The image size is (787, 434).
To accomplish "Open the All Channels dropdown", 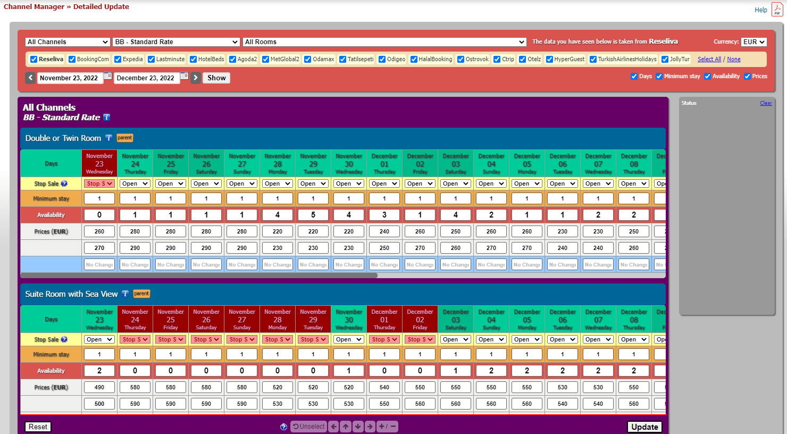I will pyautogui.click(x=68, y=42).
